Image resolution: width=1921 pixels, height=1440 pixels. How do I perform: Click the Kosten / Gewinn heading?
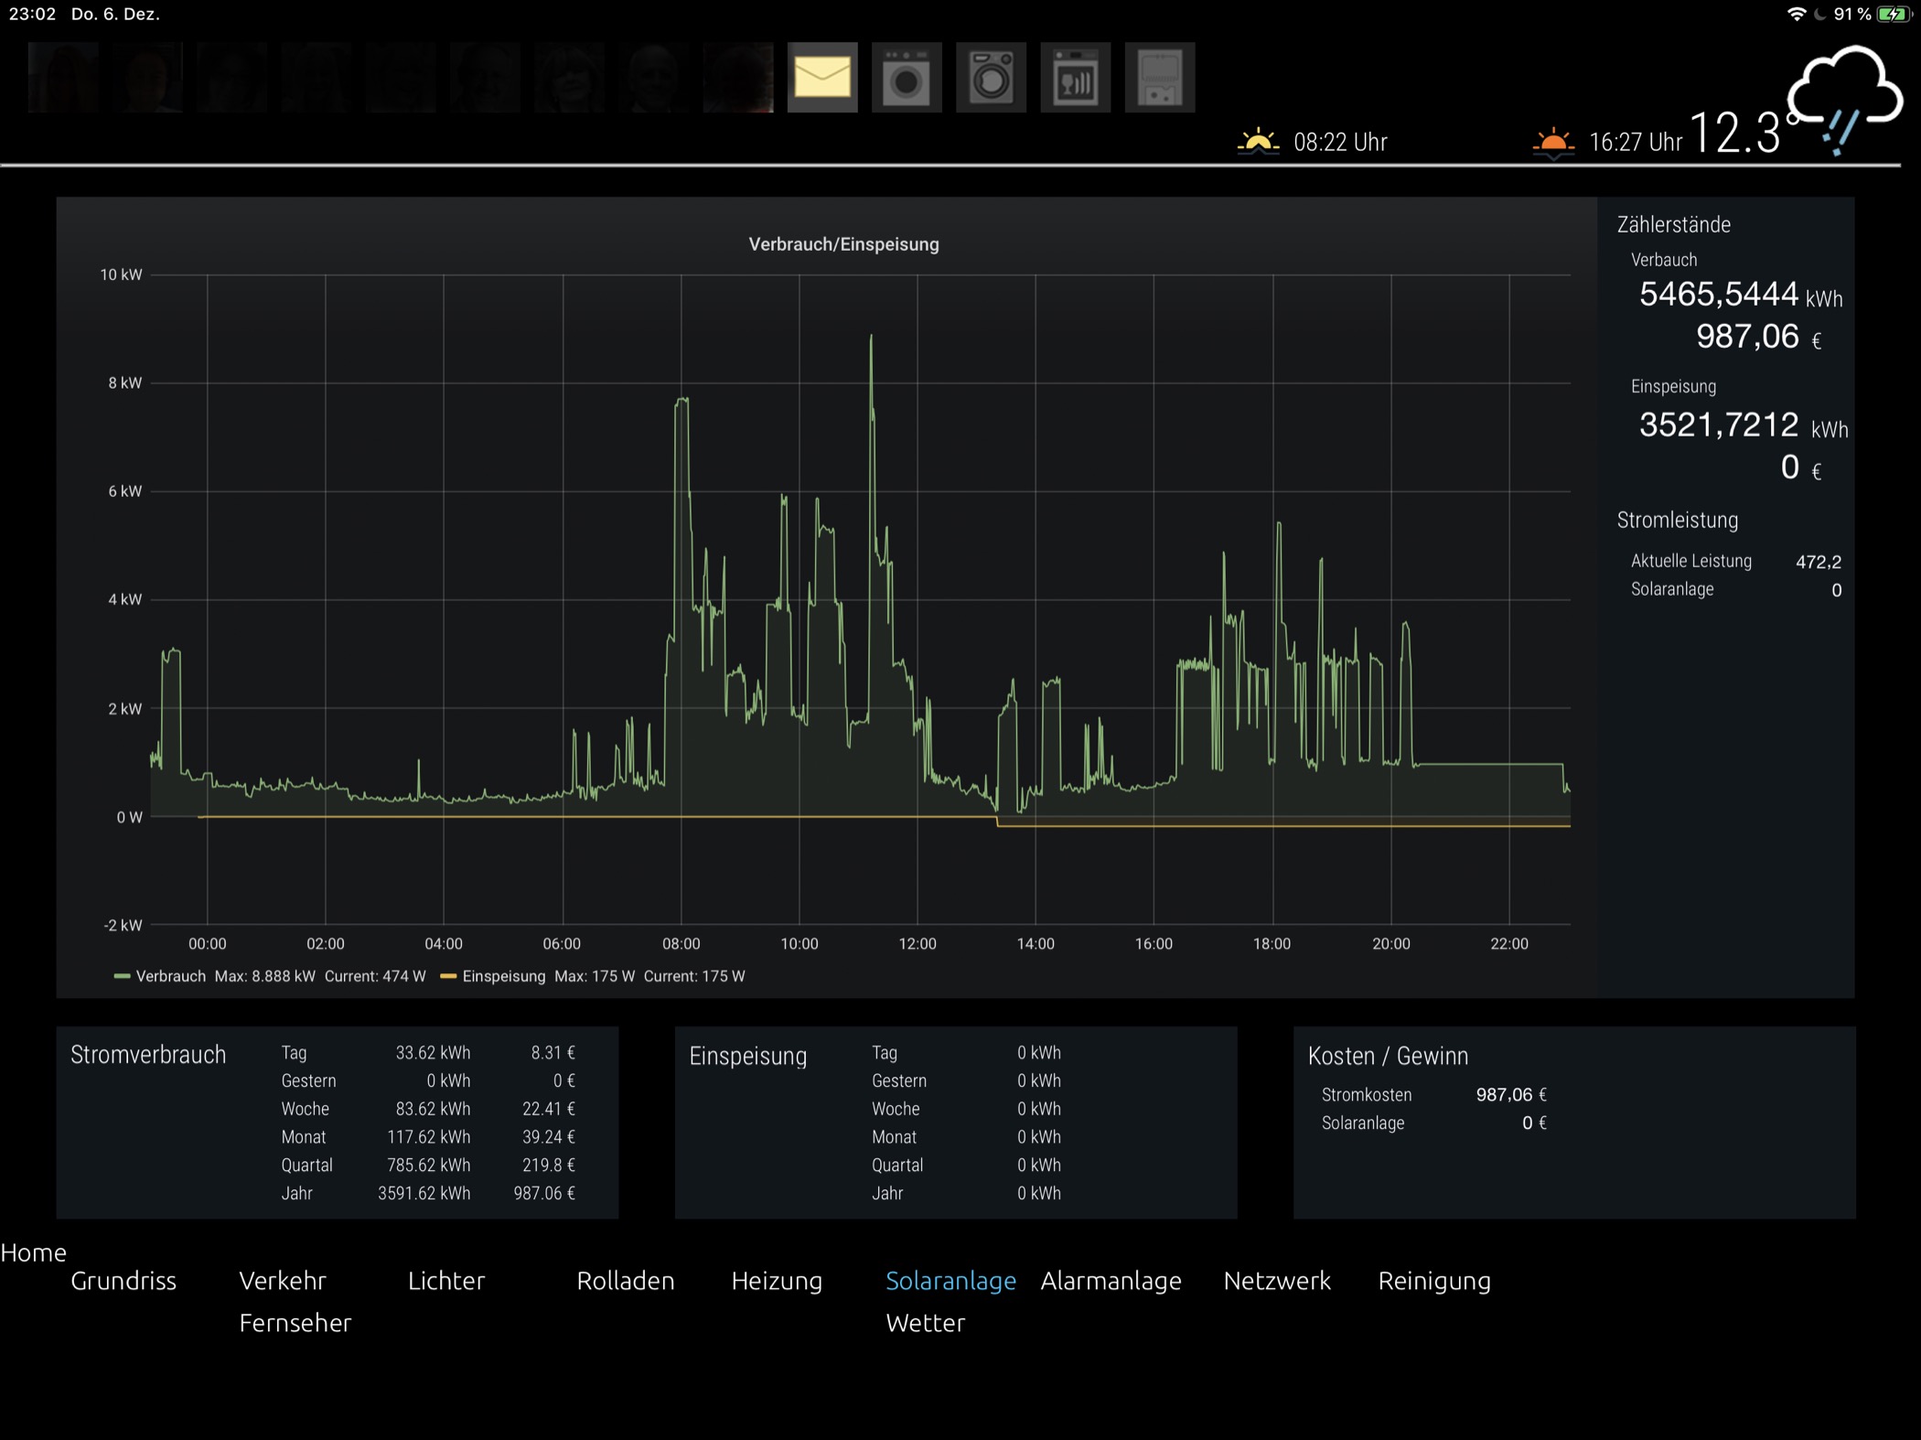click(x=1388, y=1057)
